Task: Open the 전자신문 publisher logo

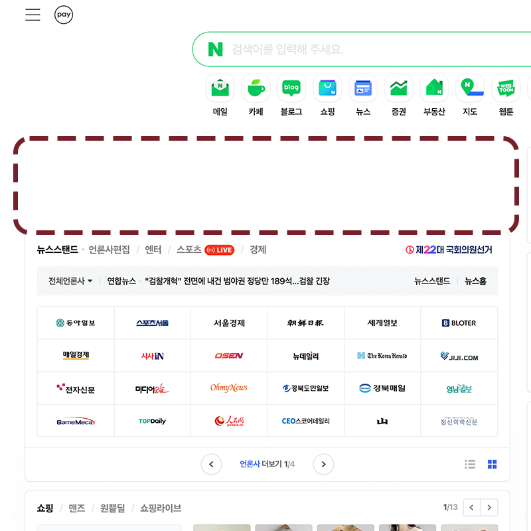Action: tap(76, 388)
